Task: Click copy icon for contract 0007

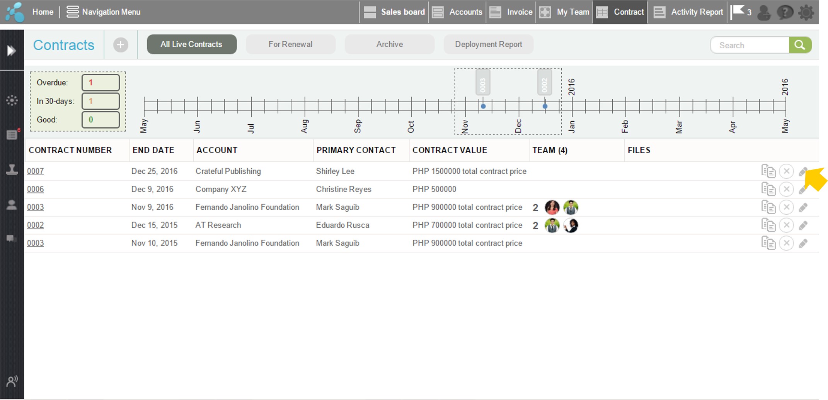Action: tap(768, 171)
